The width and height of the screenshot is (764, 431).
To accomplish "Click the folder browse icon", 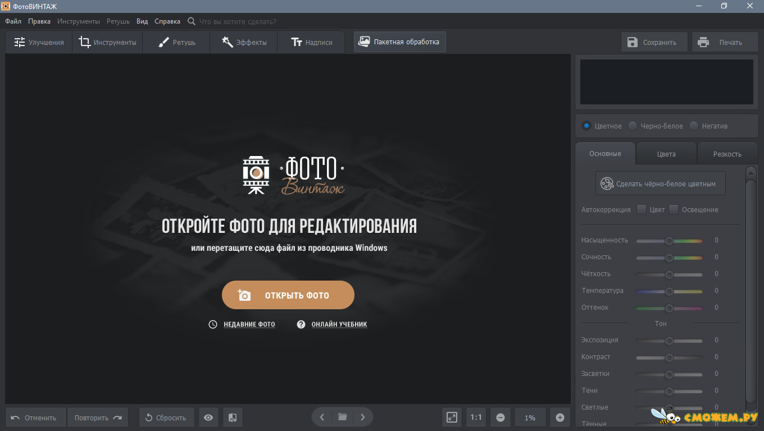I will point(342,417).
